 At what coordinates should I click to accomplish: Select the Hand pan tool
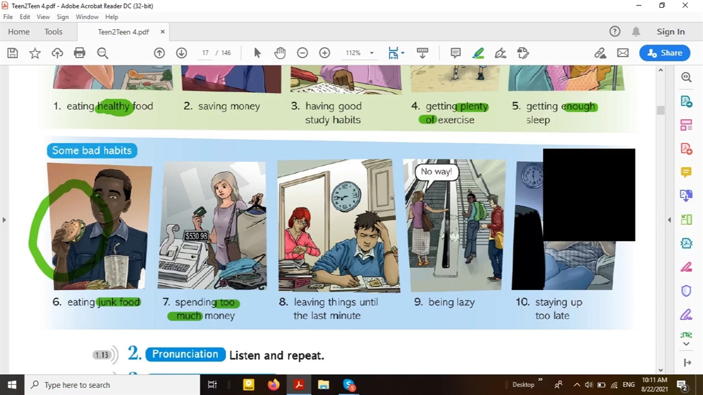click(x=280, y=53)
